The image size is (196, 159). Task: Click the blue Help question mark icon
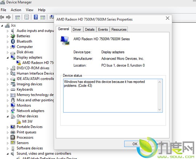tap(36, 17)
